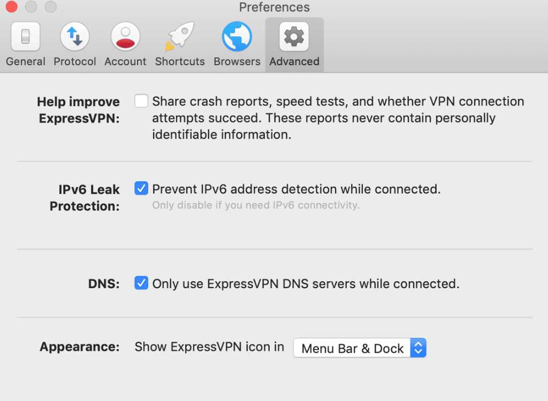Open the Account person icon
Image resolution: width=548 pixels, height=401 pixels.
pyautogui.click(x=125, y=36)
